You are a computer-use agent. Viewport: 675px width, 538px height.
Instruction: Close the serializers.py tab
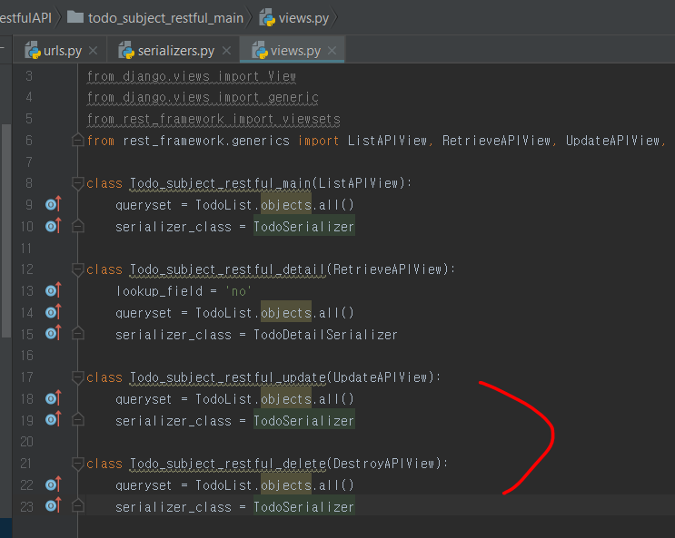point(226,51)
